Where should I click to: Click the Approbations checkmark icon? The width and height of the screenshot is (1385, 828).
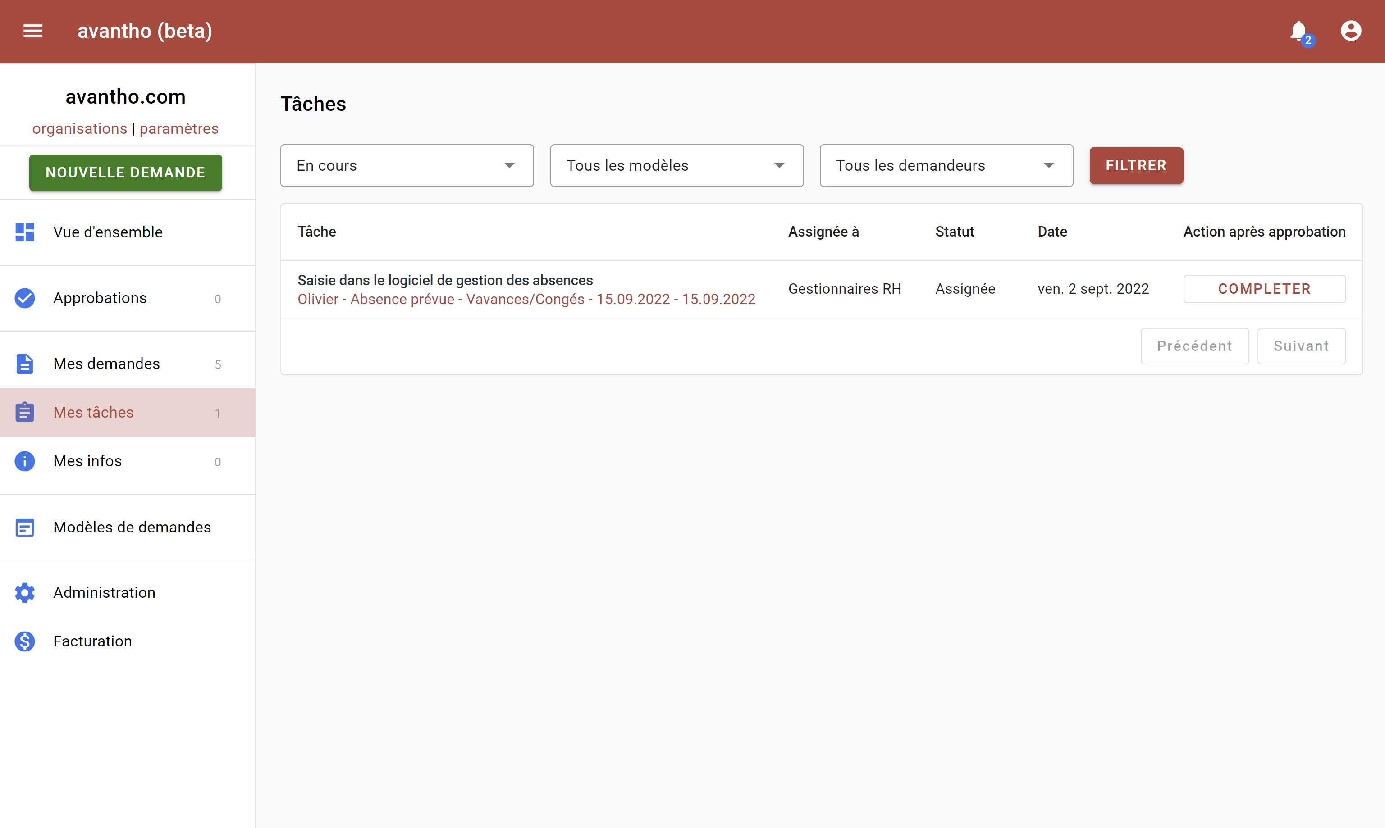[24, 298]
